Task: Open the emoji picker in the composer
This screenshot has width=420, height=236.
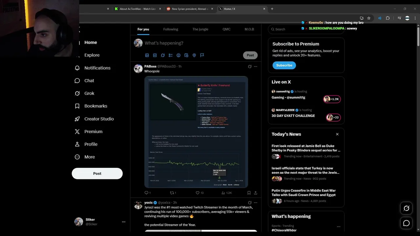Action: pyautogui.click(x=178, y=55)
